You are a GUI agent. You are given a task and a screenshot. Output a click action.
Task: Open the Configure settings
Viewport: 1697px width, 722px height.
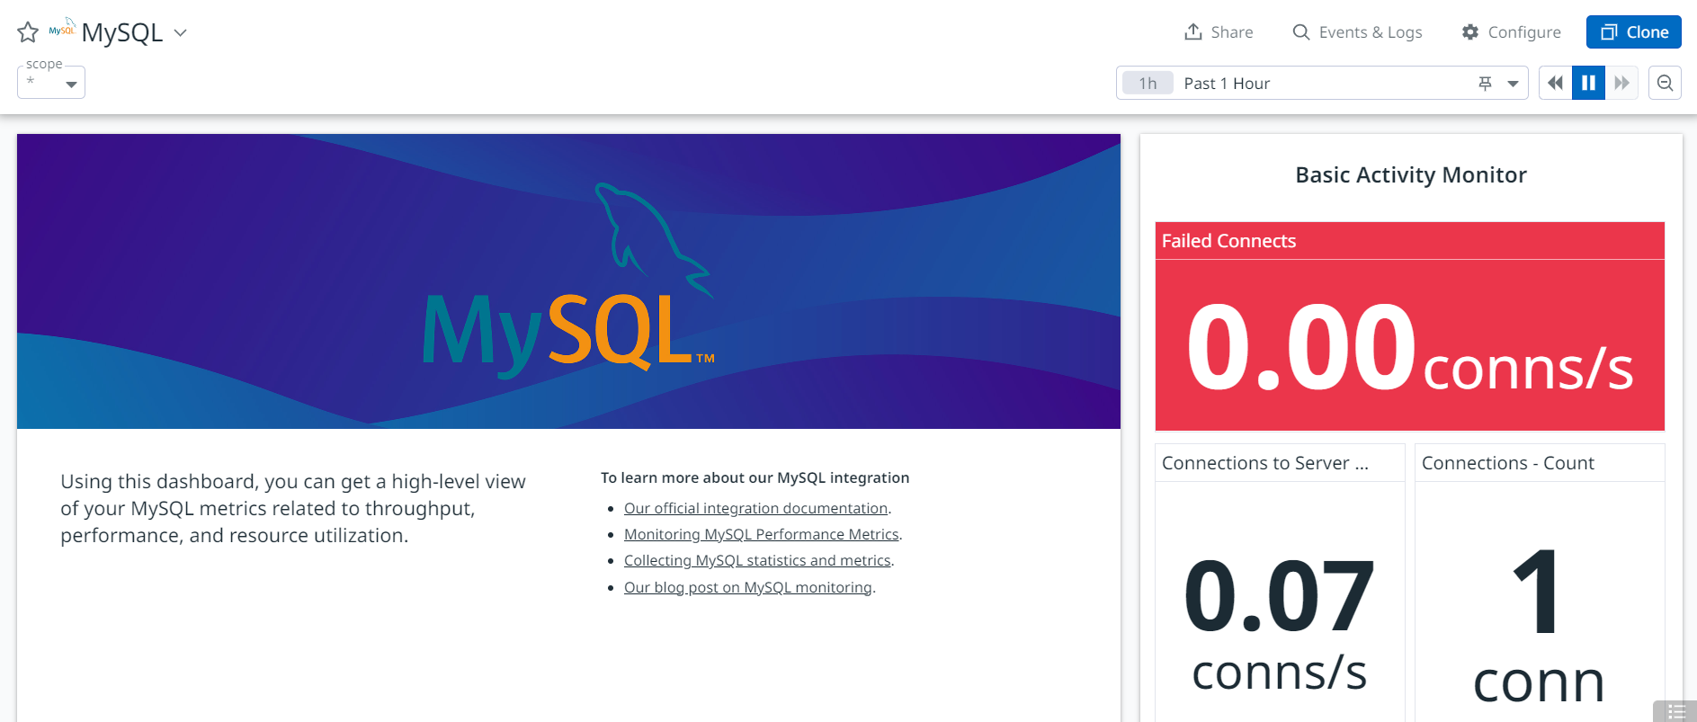click(x=1511, y=32)
